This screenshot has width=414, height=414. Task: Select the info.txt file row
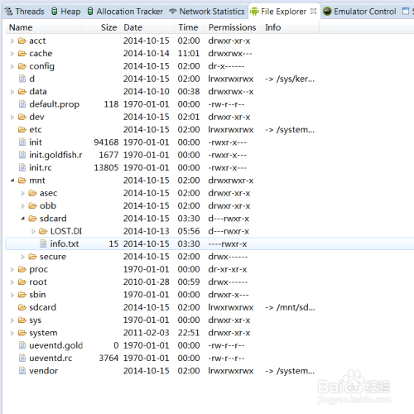(x=209, y=243)
